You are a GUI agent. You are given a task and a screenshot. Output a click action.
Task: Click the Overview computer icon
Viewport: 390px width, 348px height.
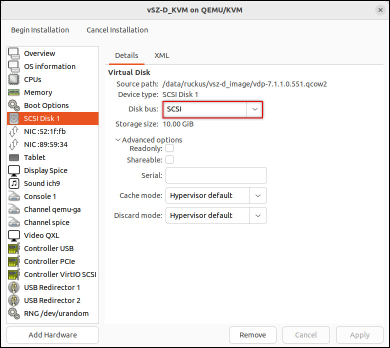[x=14, y=53]
